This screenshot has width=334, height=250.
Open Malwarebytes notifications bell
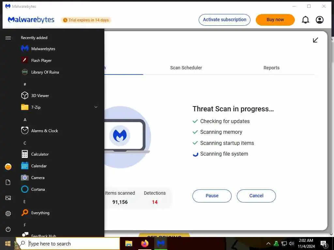305,20
